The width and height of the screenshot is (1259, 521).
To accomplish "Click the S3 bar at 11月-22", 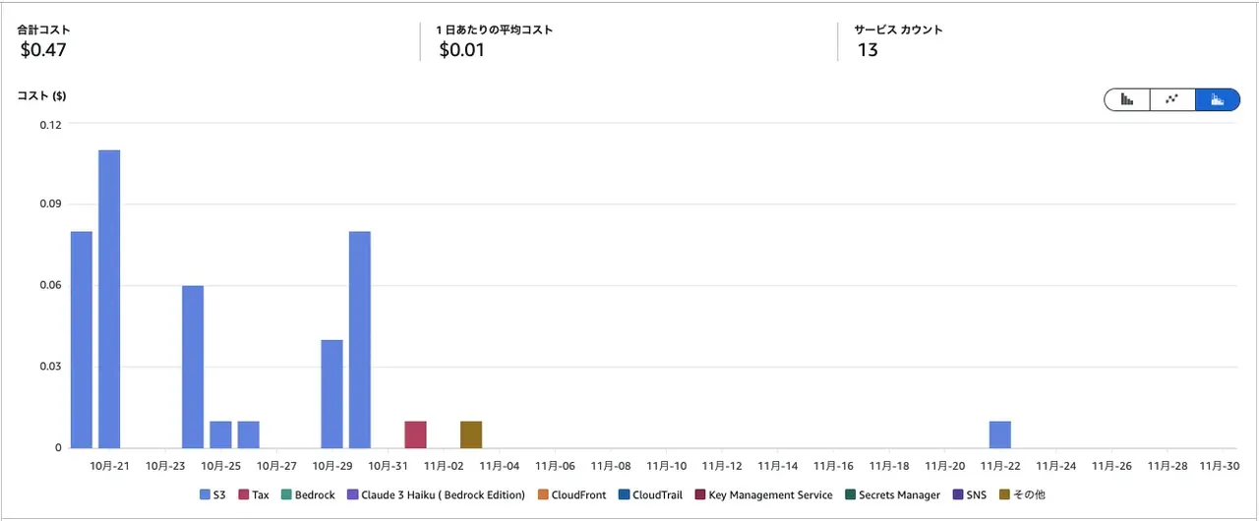I will coord(999,434).
